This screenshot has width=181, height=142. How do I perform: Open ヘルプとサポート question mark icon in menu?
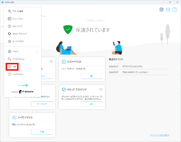10,74
